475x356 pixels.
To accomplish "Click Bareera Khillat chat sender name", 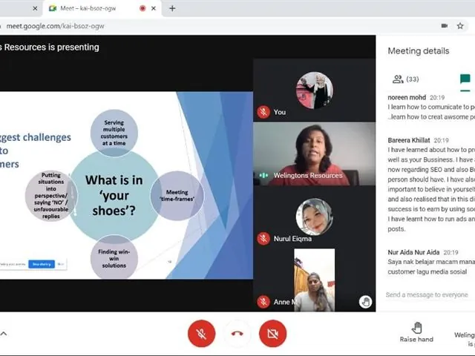I will pyautogui.click(x=409, y=140).
